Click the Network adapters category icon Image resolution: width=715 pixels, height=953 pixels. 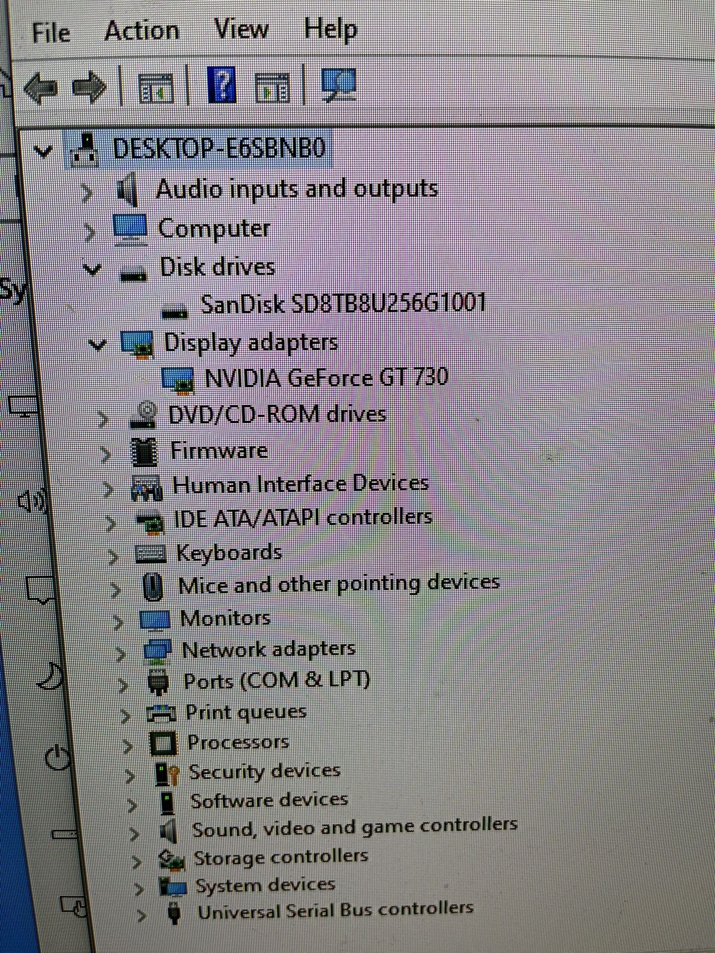pyautogui.click(x=157, y=651)
